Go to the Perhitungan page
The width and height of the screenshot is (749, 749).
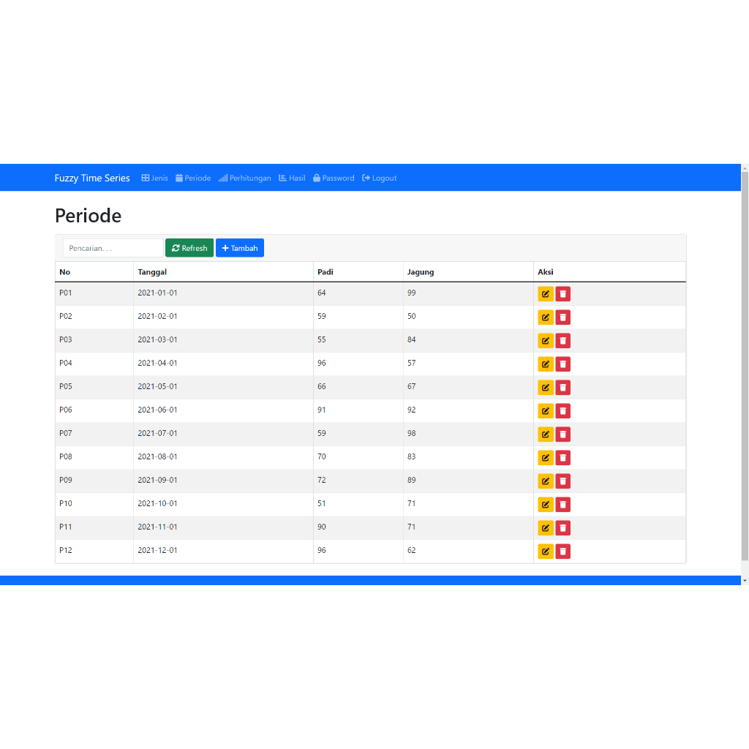(x=244, y=178)
